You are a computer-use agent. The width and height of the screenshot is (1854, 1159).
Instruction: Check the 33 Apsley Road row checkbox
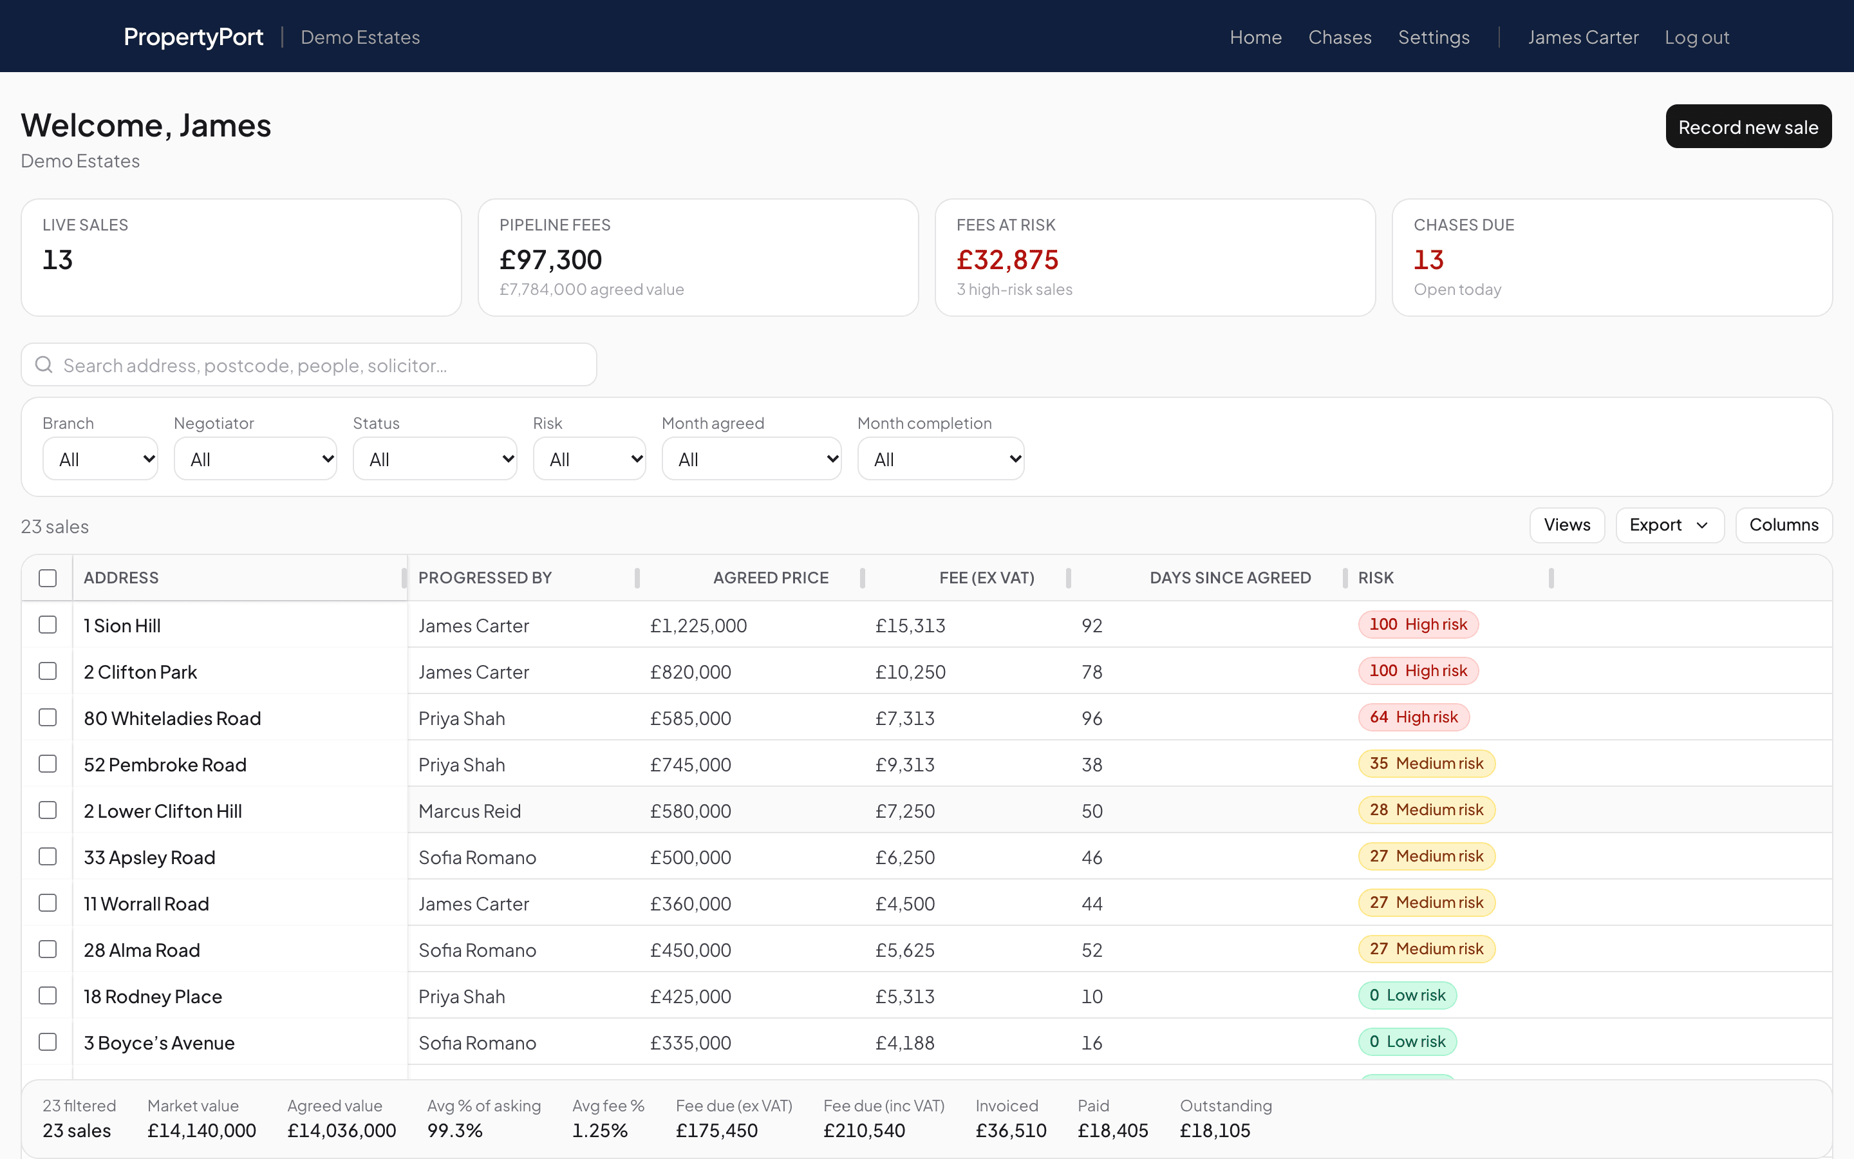pyautogui.click(x=48, y=857)
